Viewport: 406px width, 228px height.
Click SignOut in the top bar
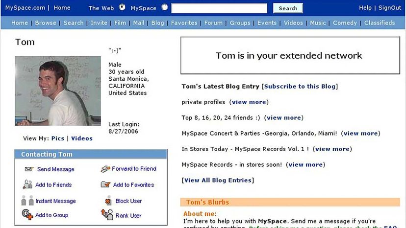click(390, 8)
